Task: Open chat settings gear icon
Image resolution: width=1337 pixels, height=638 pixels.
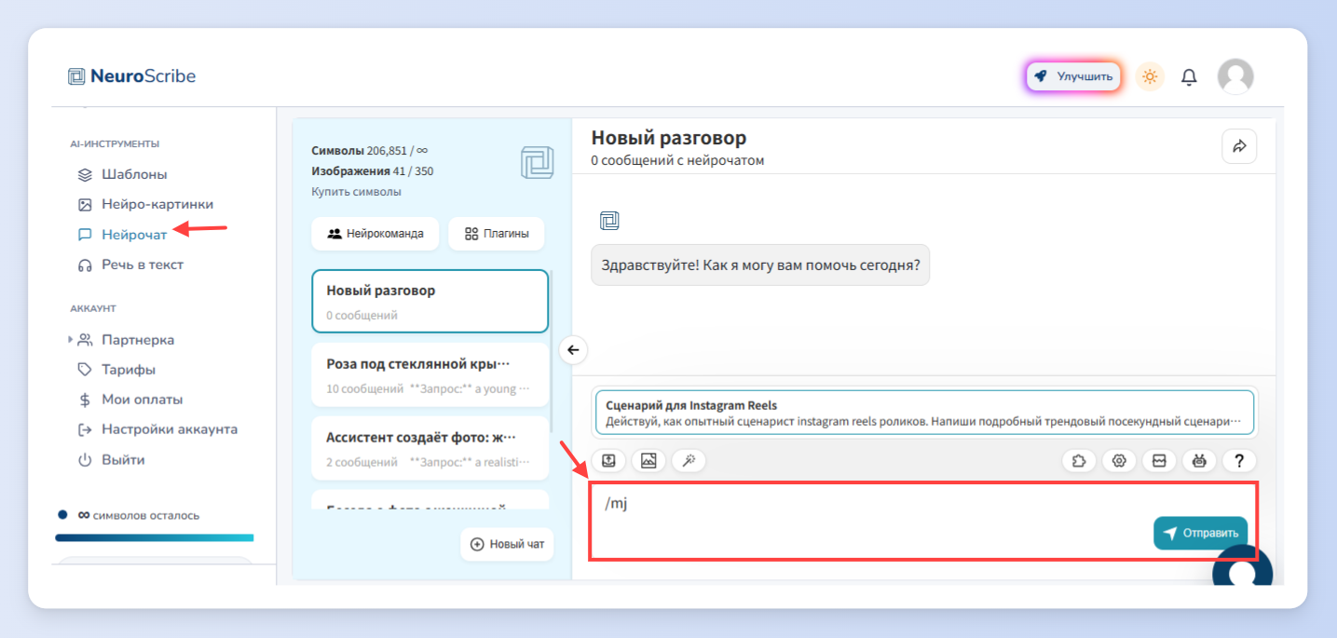Action: pyautogui.click(x=1120, y=460)
